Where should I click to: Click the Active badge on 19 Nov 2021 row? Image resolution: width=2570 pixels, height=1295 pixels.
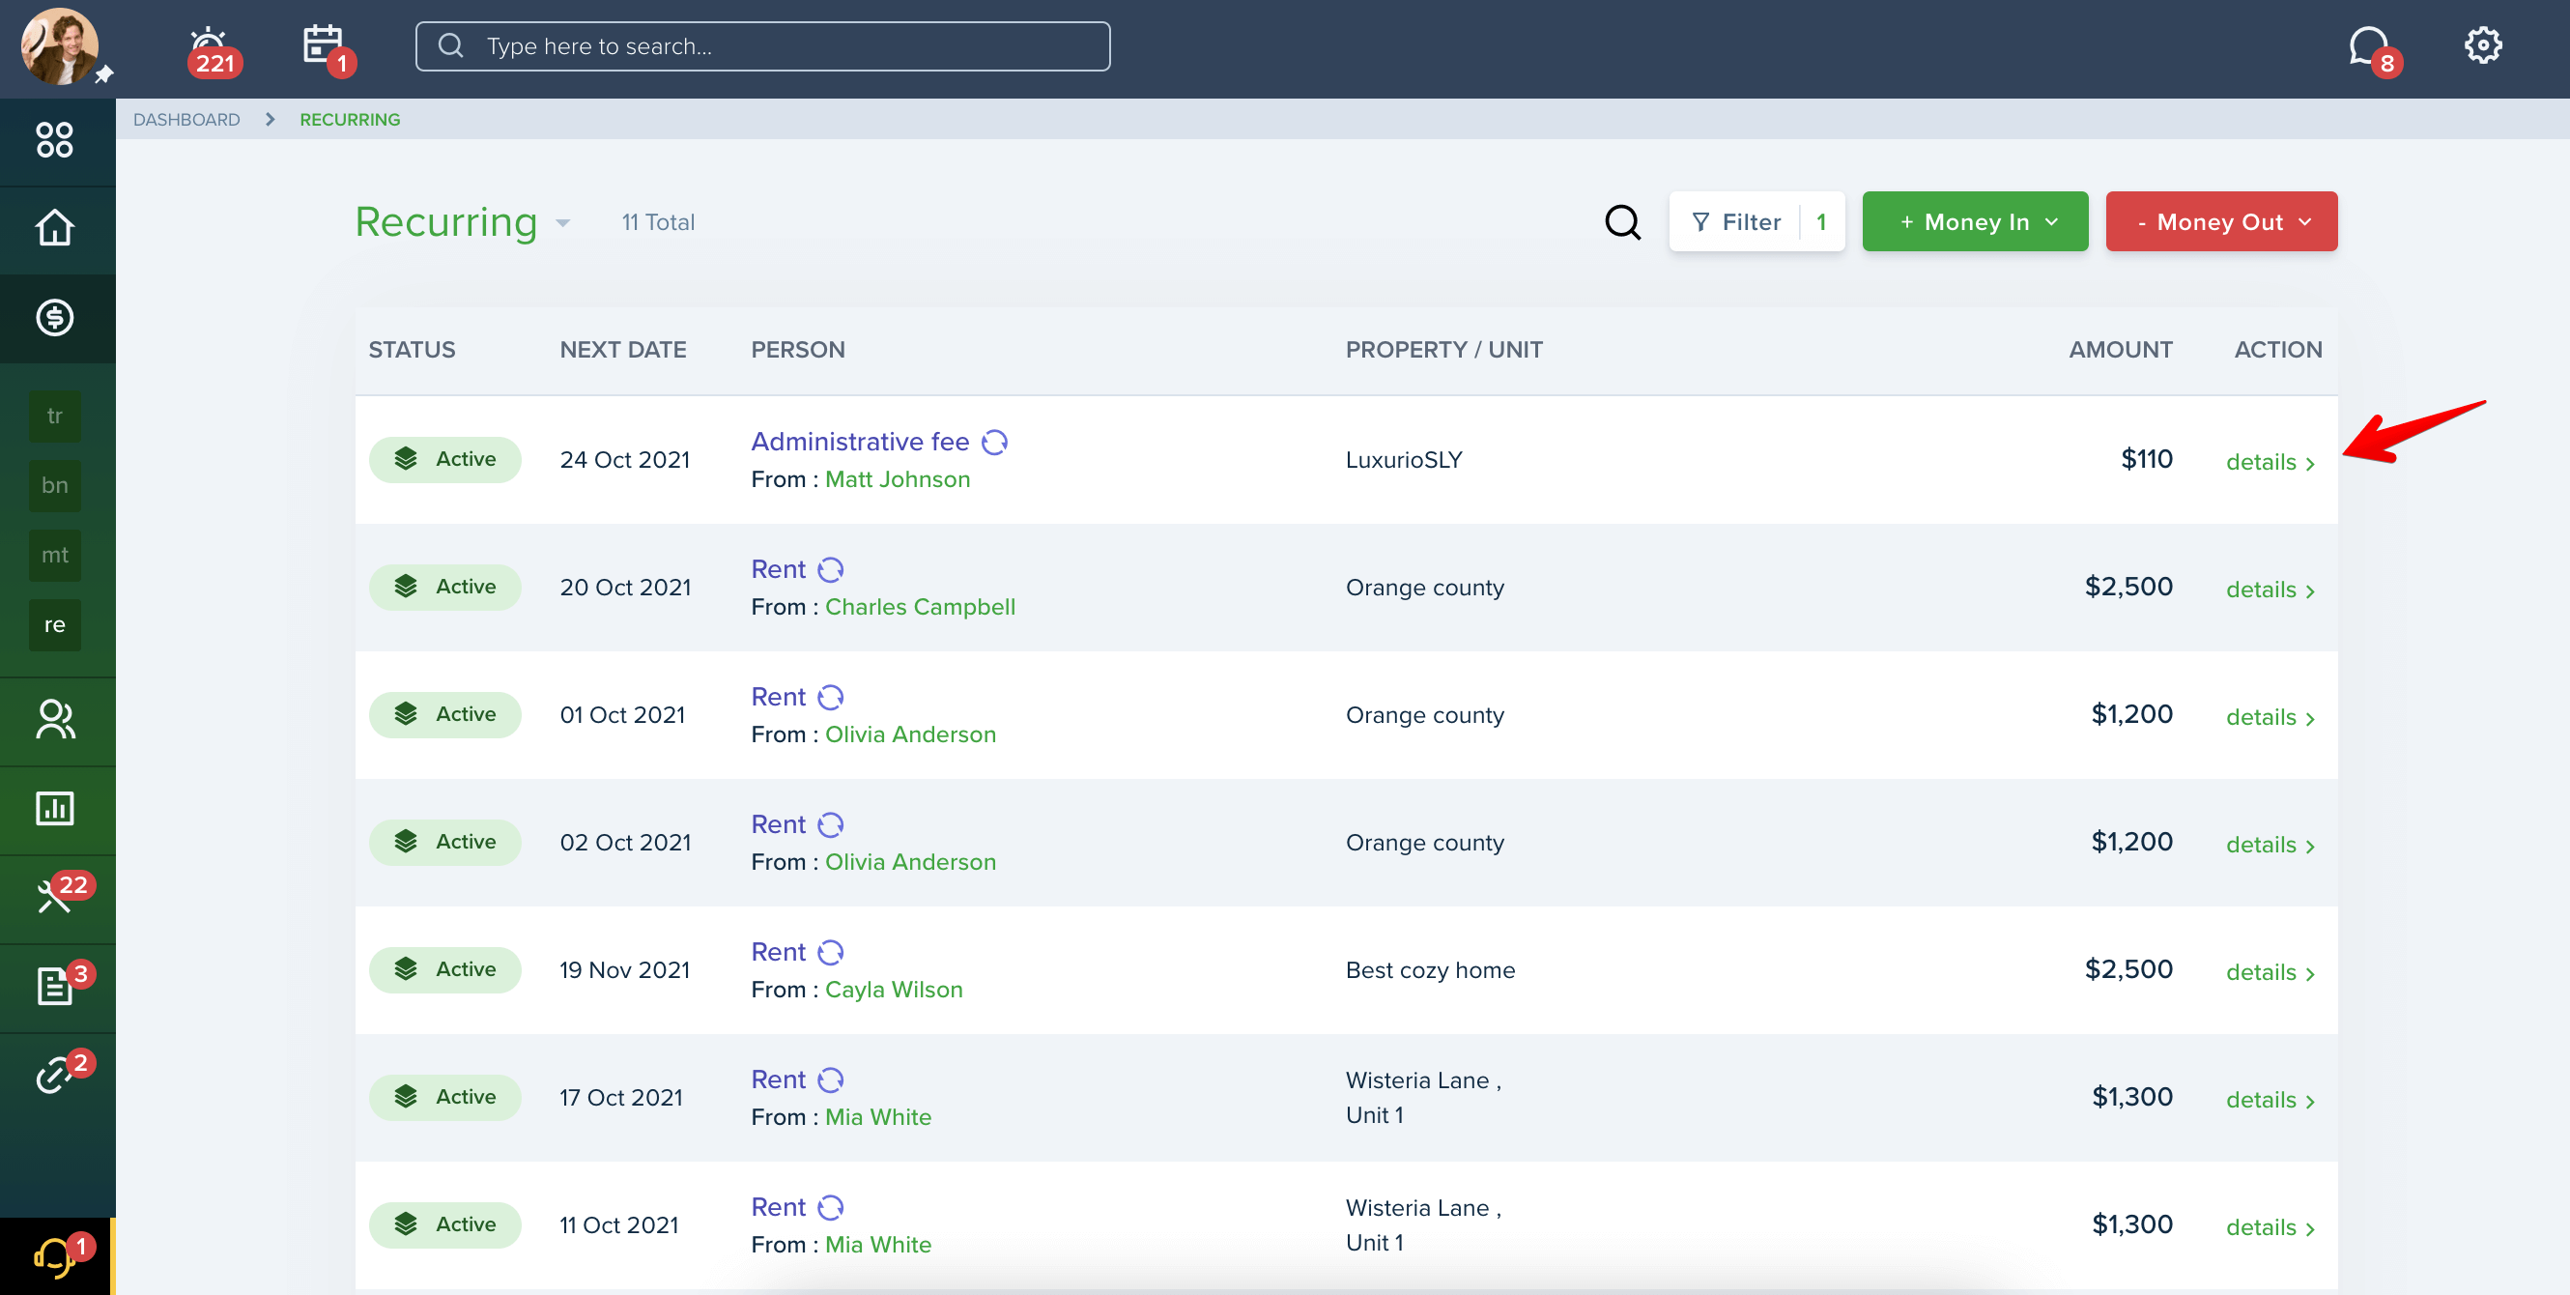445,969
